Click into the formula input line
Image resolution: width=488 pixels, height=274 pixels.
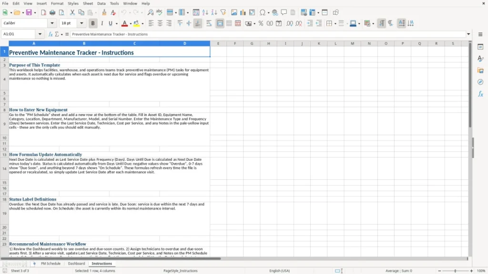(268, 34)
